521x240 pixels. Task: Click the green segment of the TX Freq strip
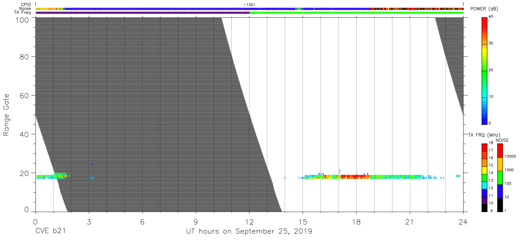(356, 13)
